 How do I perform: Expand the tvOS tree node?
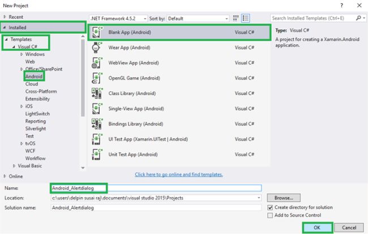tap(22, 144)
